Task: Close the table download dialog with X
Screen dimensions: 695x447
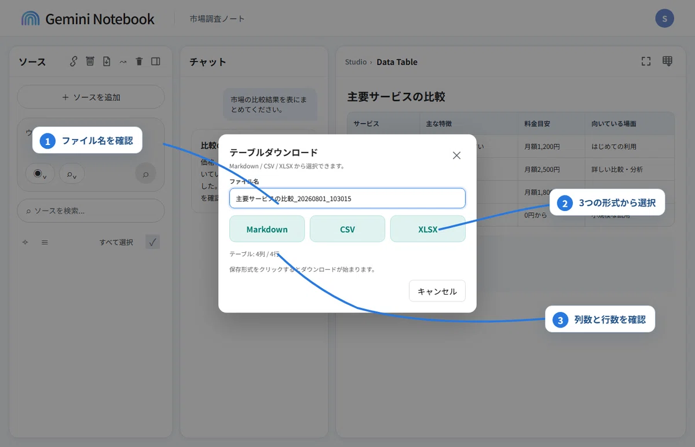Action: pyautogui.click(x=456, y=155)
